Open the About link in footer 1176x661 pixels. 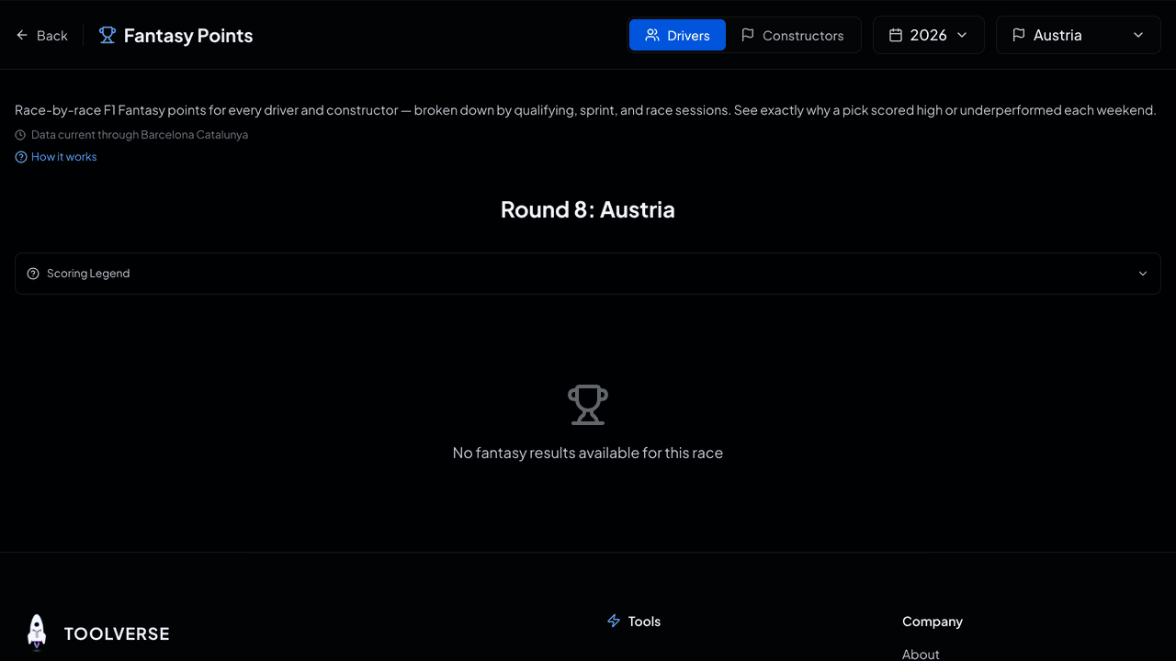pyautogui.click(x=921, y=655)
